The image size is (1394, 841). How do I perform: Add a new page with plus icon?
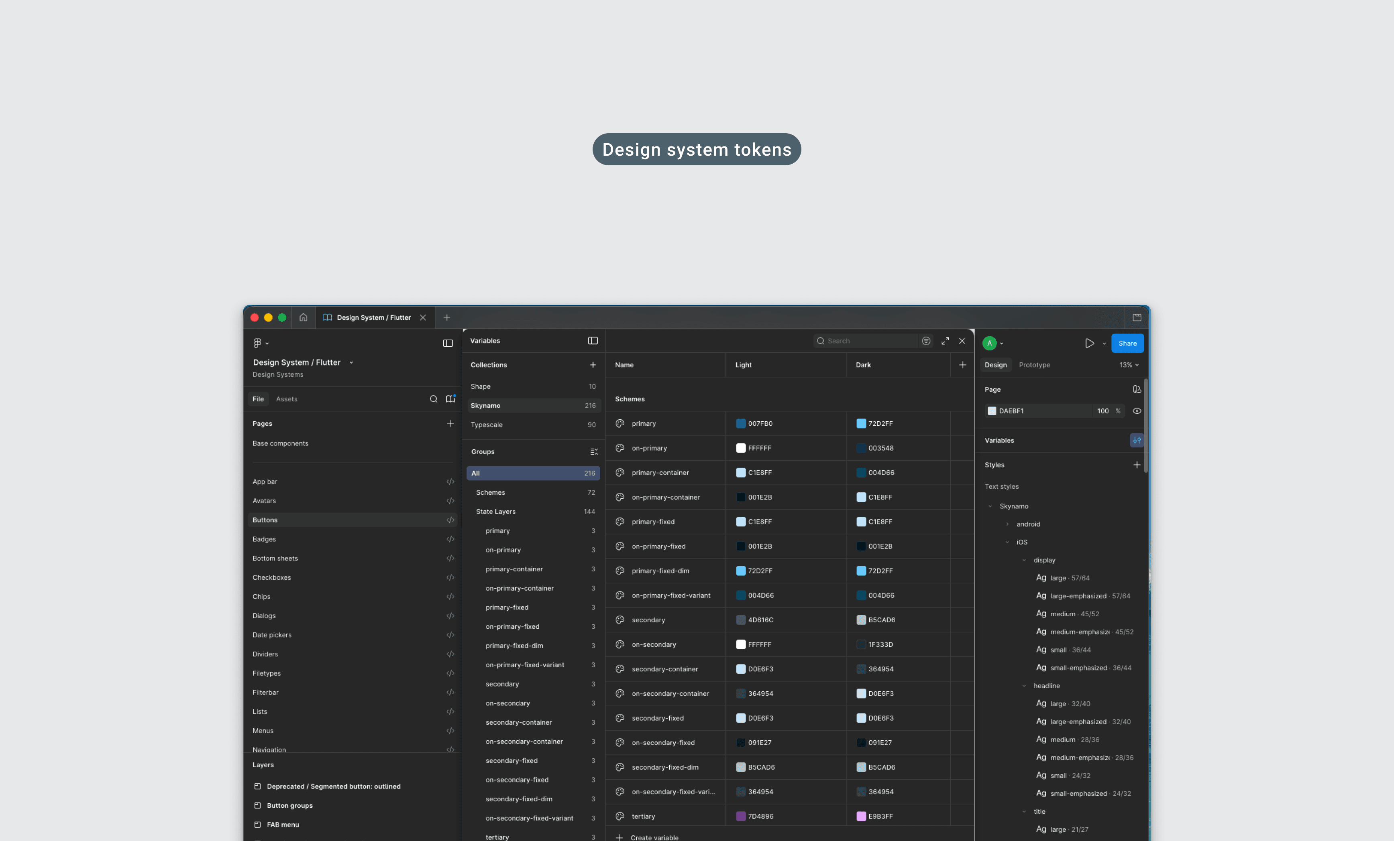[450, 423]
